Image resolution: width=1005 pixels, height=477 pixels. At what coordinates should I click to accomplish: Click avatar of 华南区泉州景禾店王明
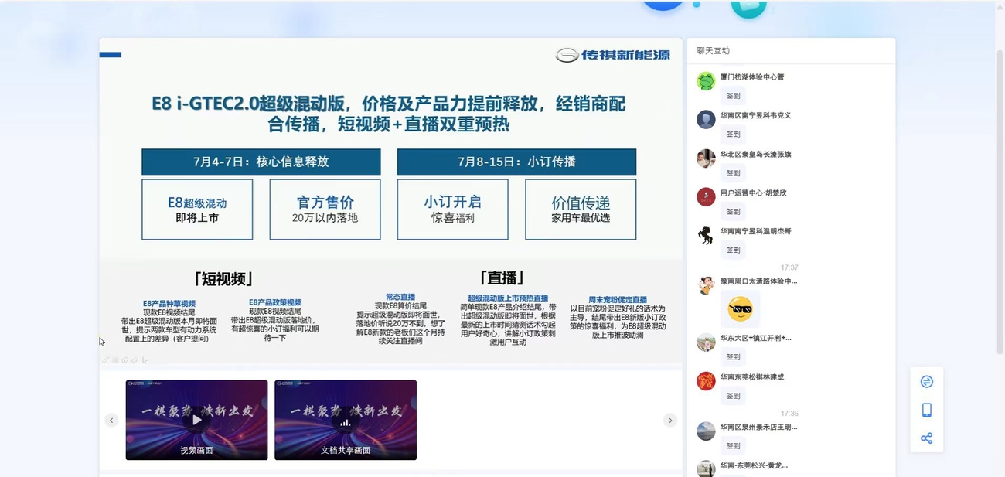coord(706,431)
